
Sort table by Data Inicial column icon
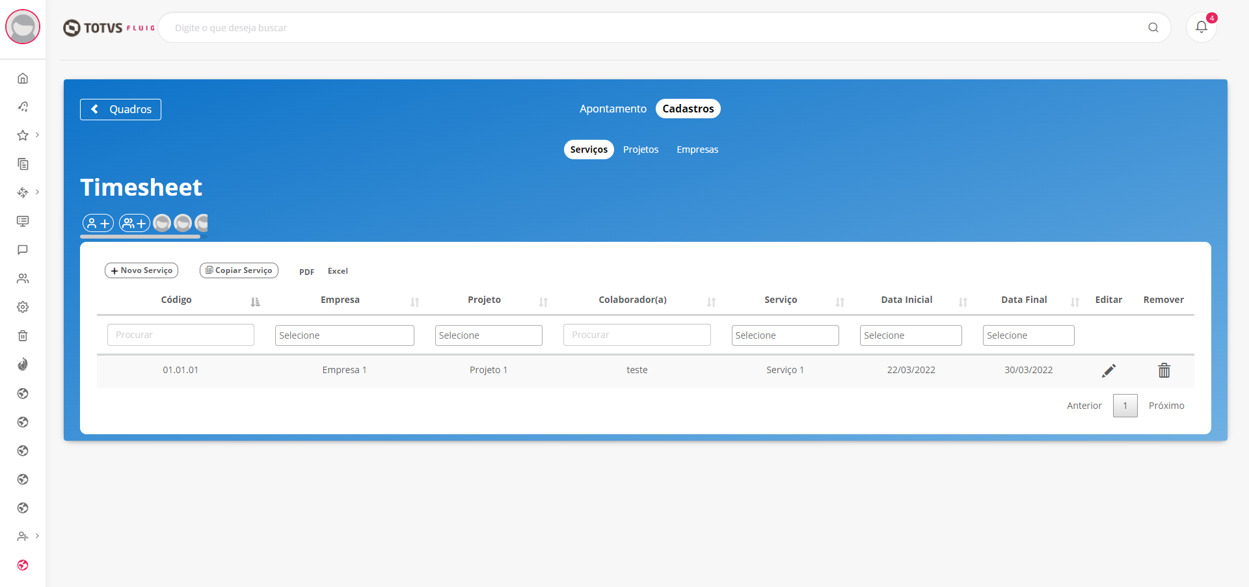963,302
